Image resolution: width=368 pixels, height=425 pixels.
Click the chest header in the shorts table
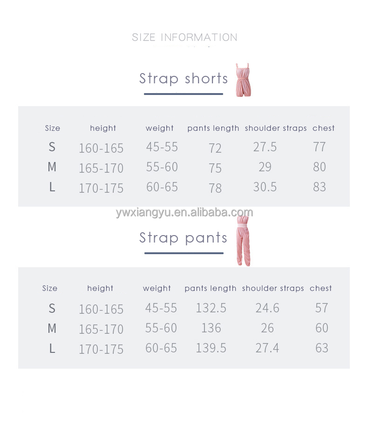324,128
